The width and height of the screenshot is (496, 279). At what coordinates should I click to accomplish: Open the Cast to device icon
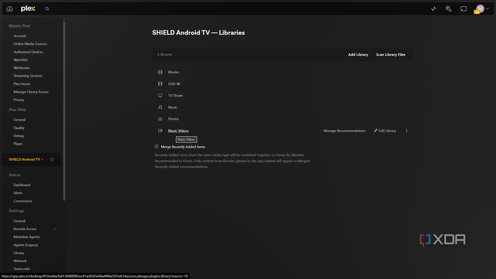pos(463,9)
